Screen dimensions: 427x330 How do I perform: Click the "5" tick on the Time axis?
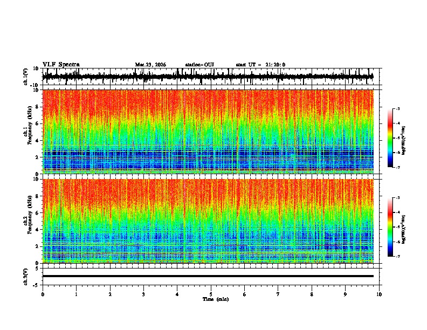pos(211,294)
